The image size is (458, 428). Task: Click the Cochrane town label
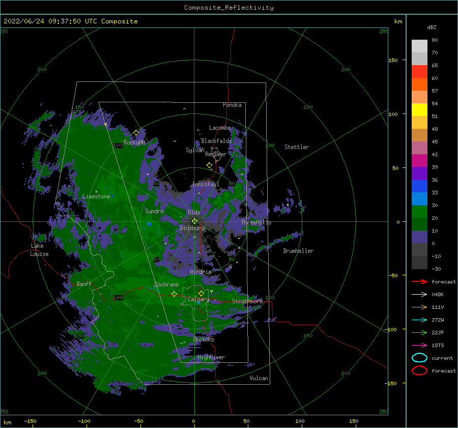point(166,284)
